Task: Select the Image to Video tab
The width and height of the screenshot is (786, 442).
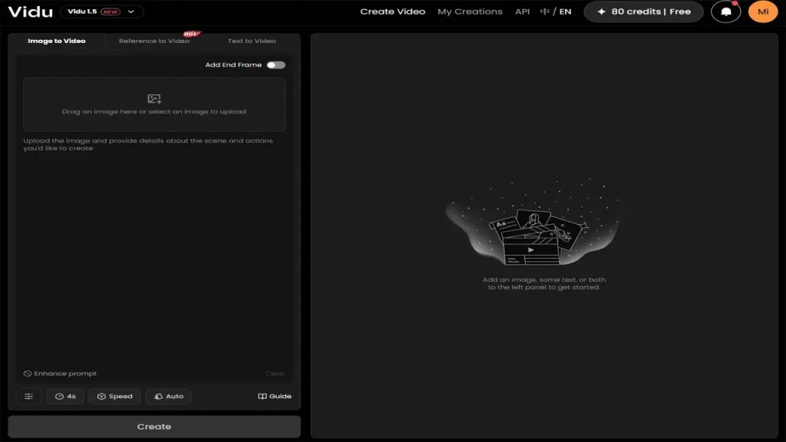Action: click(57, 41)
